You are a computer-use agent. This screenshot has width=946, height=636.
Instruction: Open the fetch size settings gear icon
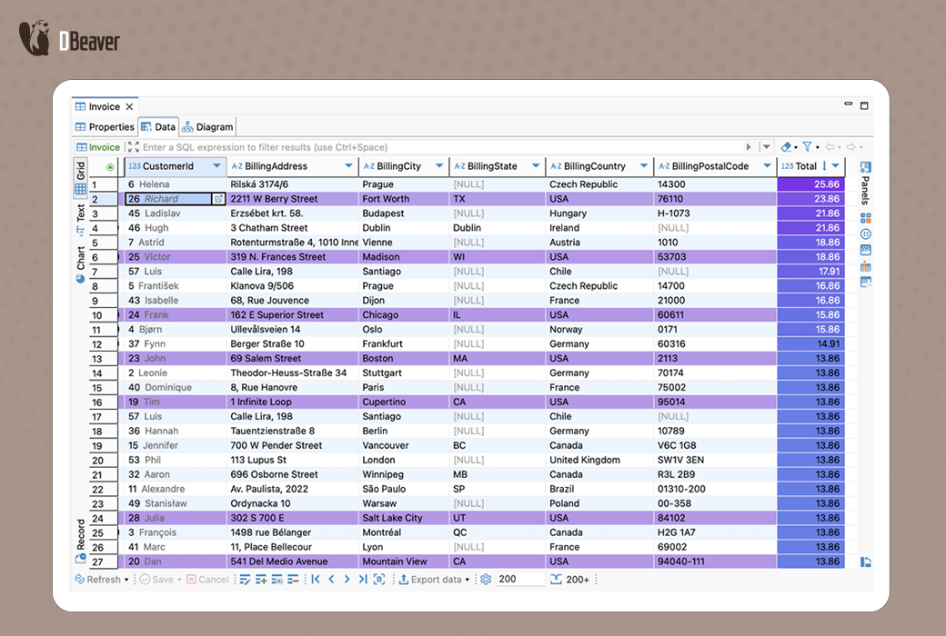[486, 580]
